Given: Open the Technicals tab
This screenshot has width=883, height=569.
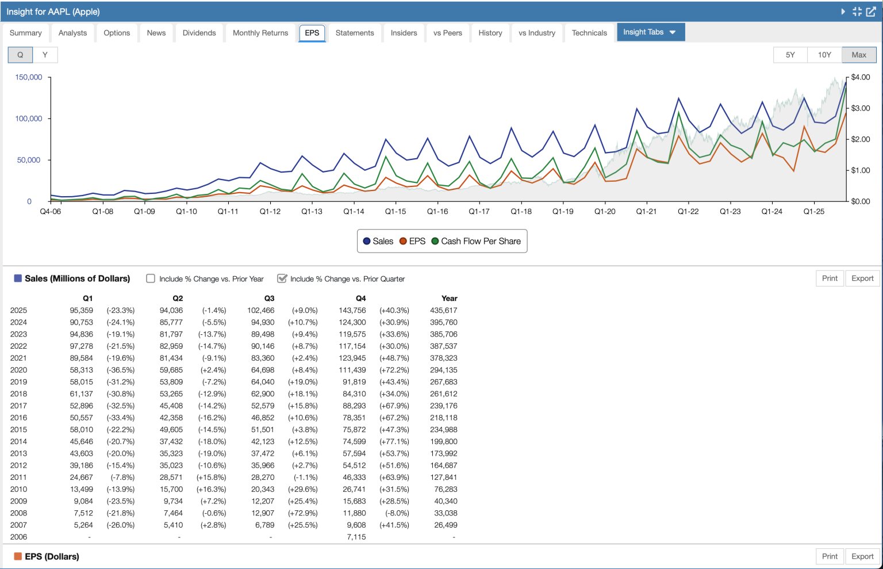Looking at the screenshot, I should 589,33.
